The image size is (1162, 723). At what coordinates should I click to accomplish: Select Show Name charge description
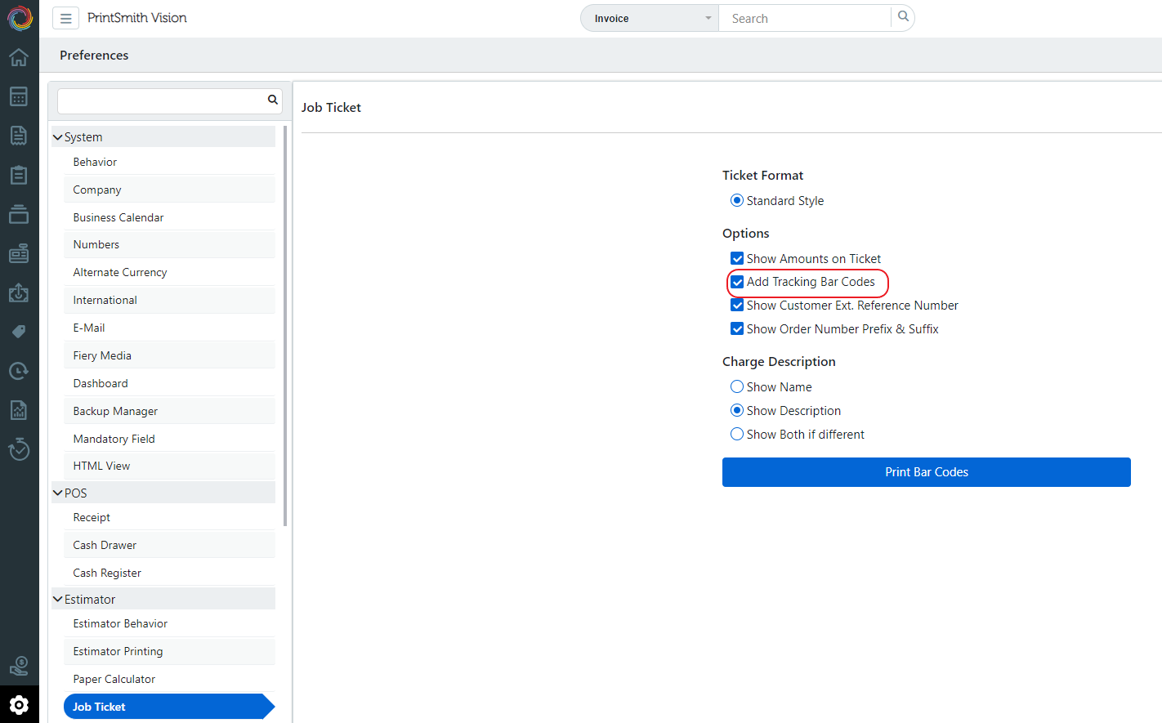pos(737,386)
